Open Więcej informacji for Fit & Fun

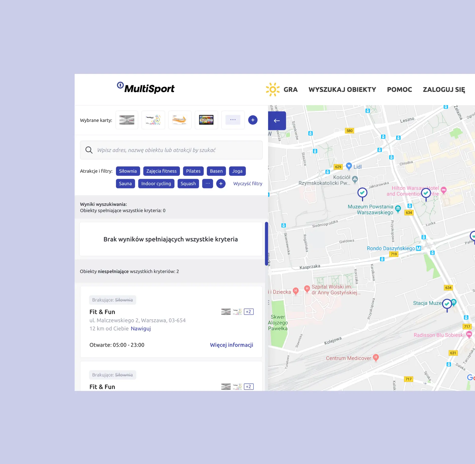tap(231, 345)
